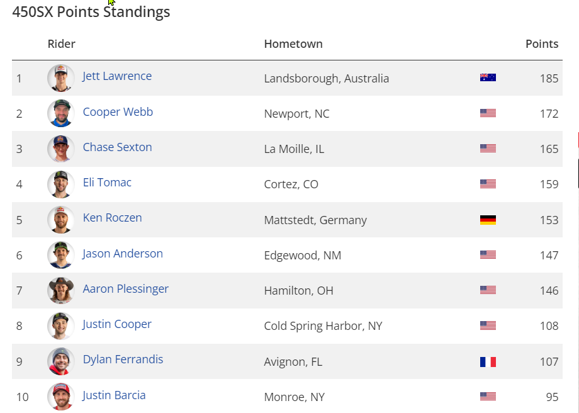Go to Ken Roczen's profile link
The height and width of the screenshot is (413, 579).
[x=112, y=218]
